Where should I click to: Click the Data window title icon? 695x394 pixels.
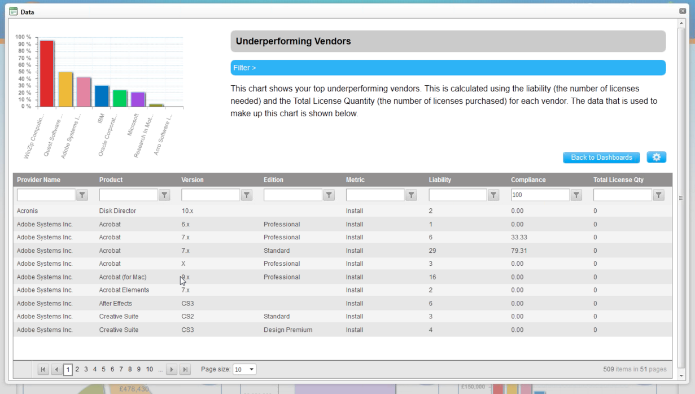coord(13,11)
